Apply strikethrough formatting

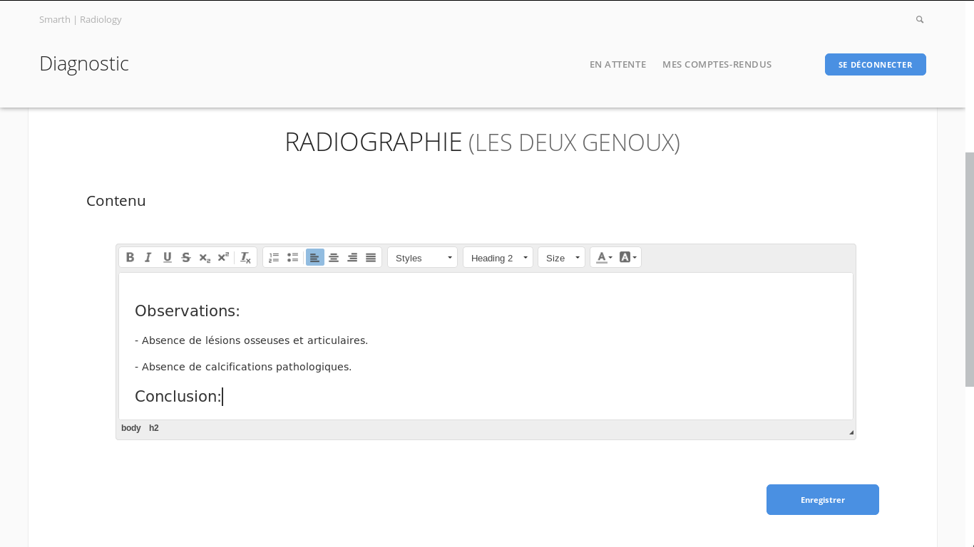186,257
